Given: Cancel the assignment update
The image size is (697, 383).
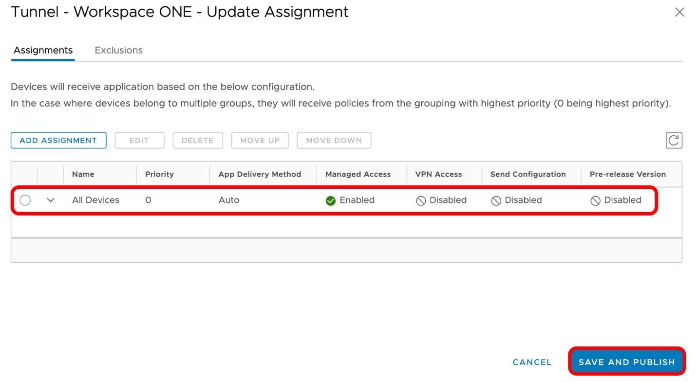Looking at the screenshot, I should pos(532,362).
